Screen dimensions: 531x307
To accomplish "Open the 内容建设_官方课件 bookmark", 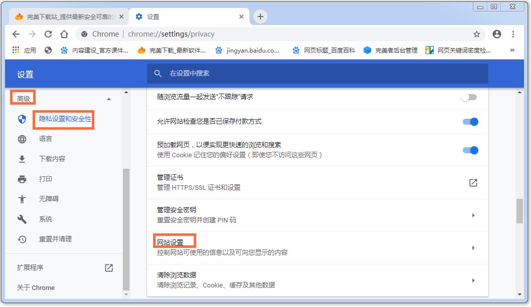I will 94,51.
